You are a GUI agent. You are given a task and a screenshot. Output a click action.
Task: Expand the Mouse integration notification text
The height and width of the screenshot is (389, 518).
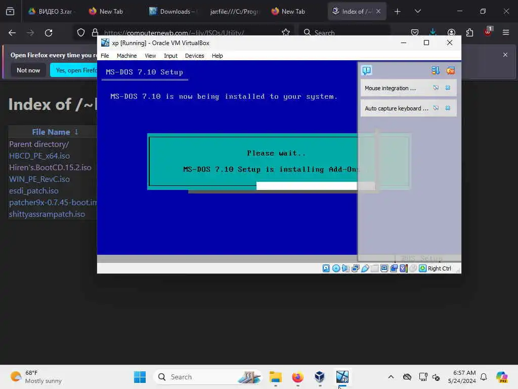390,88
